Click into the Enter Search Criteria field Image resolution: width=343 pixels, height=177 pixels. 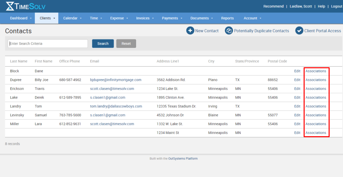(x=48, y=43)
